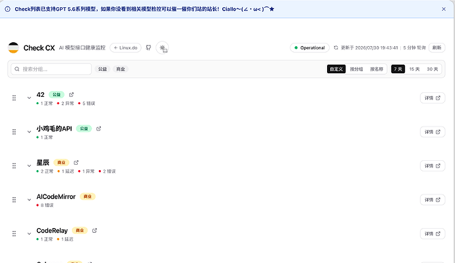The image size is (455, 263).
Task: Click the 42 group title
Action: click(x=40, y=94)
